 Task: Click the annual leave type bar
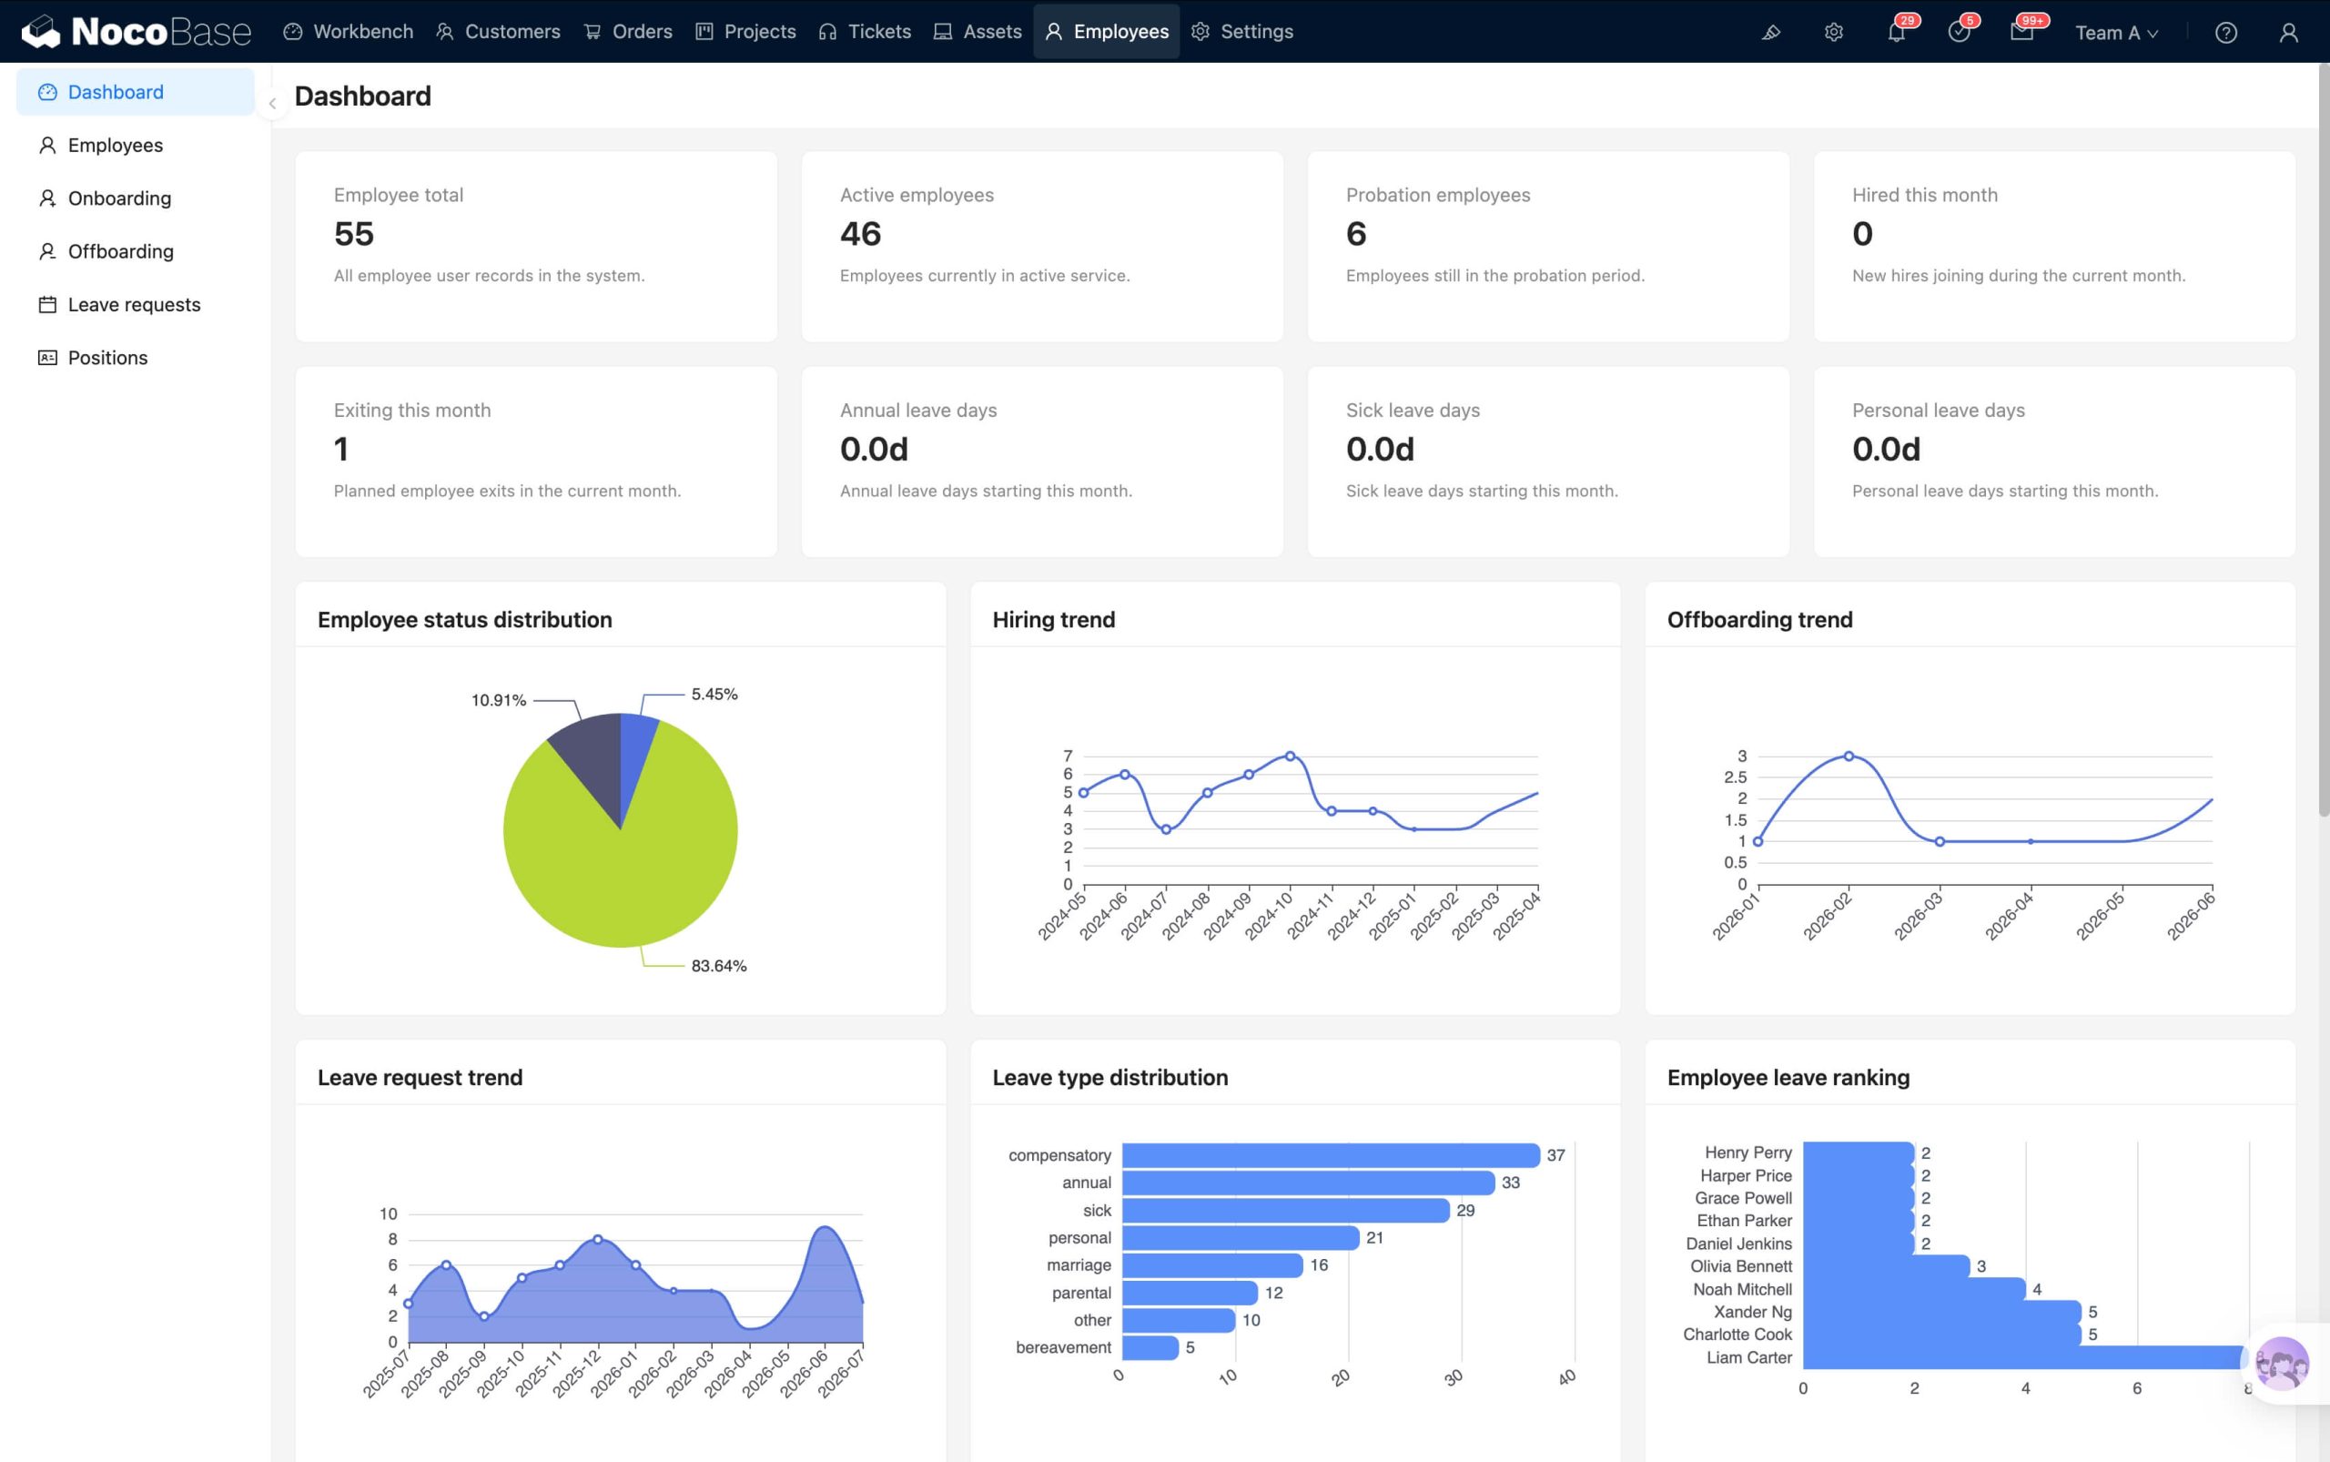pos(1308,1183)
